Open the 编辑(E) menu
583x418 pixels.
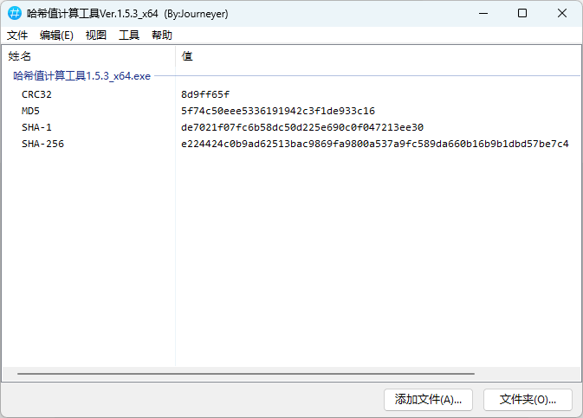click(56, 35)
